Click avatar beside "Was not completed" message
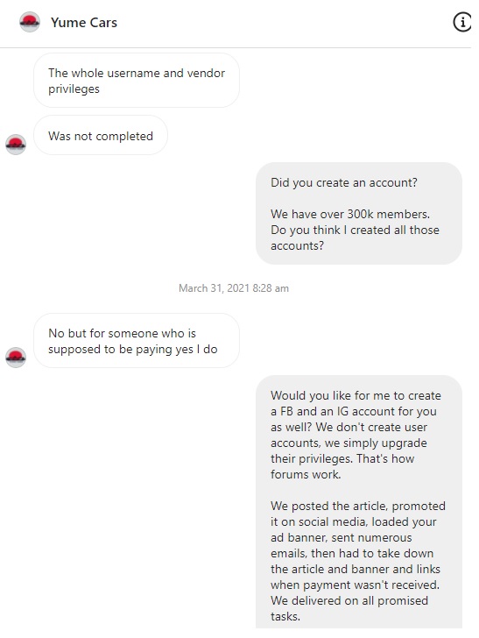479x638 pixels. click(x=16, y=145)
